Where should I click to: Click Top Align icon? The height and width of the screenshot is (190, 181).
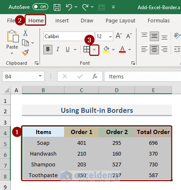(x=144, y=35)
